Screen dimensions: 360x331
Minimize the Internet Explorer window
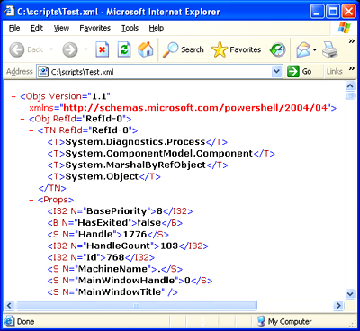pyautogui.click(x=318, y=12)
